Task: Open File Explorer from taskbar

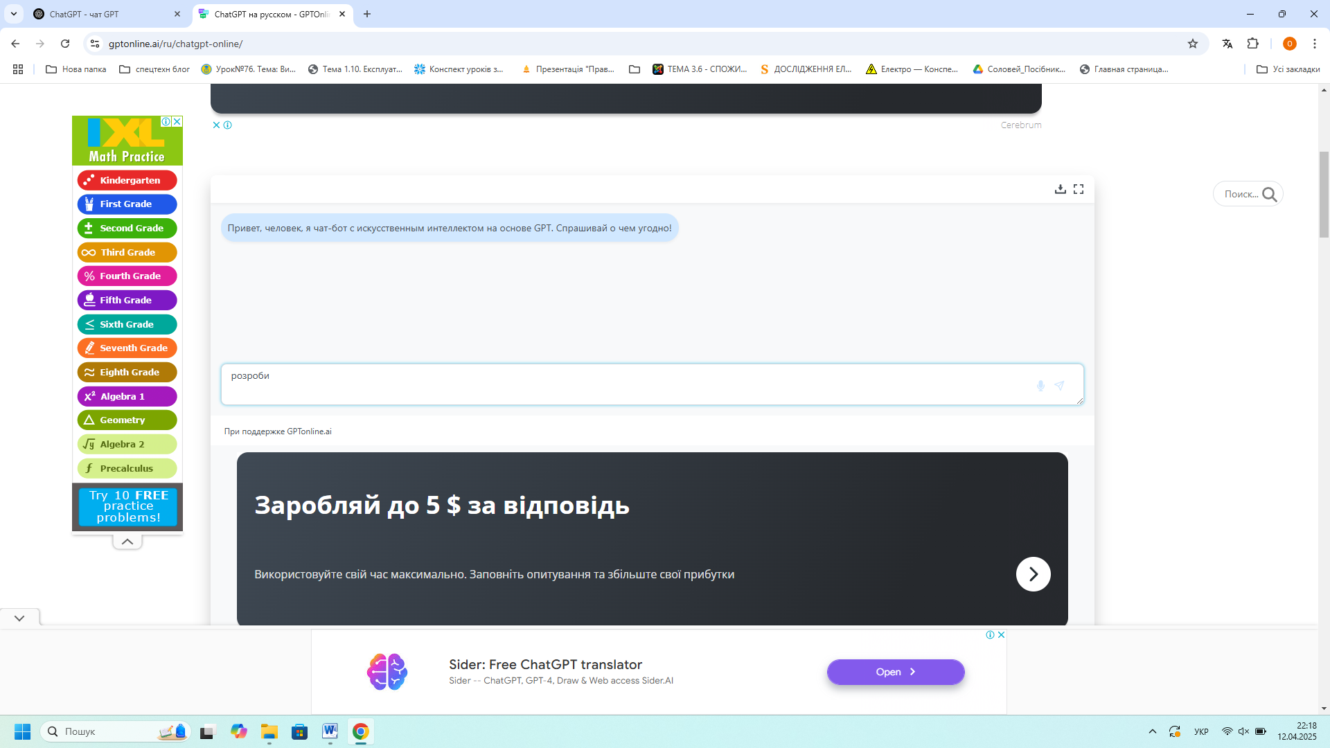Action: (269, 731)
